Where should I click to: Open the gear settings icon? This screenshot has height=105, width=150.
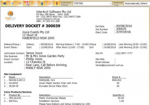42,3
